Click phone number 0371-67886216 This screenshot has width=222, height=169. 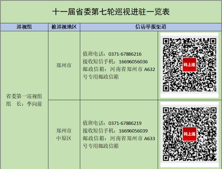125,54
